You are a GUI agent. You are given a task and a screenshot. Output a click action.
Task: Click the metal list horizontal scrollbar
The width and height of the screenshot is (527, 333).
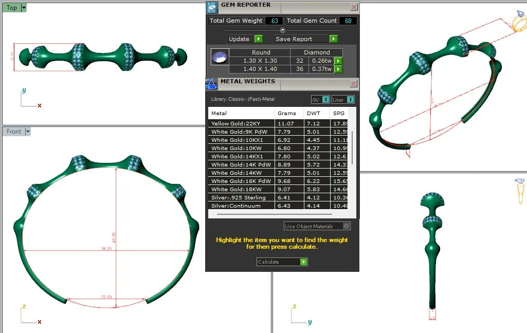coord(274,214)
